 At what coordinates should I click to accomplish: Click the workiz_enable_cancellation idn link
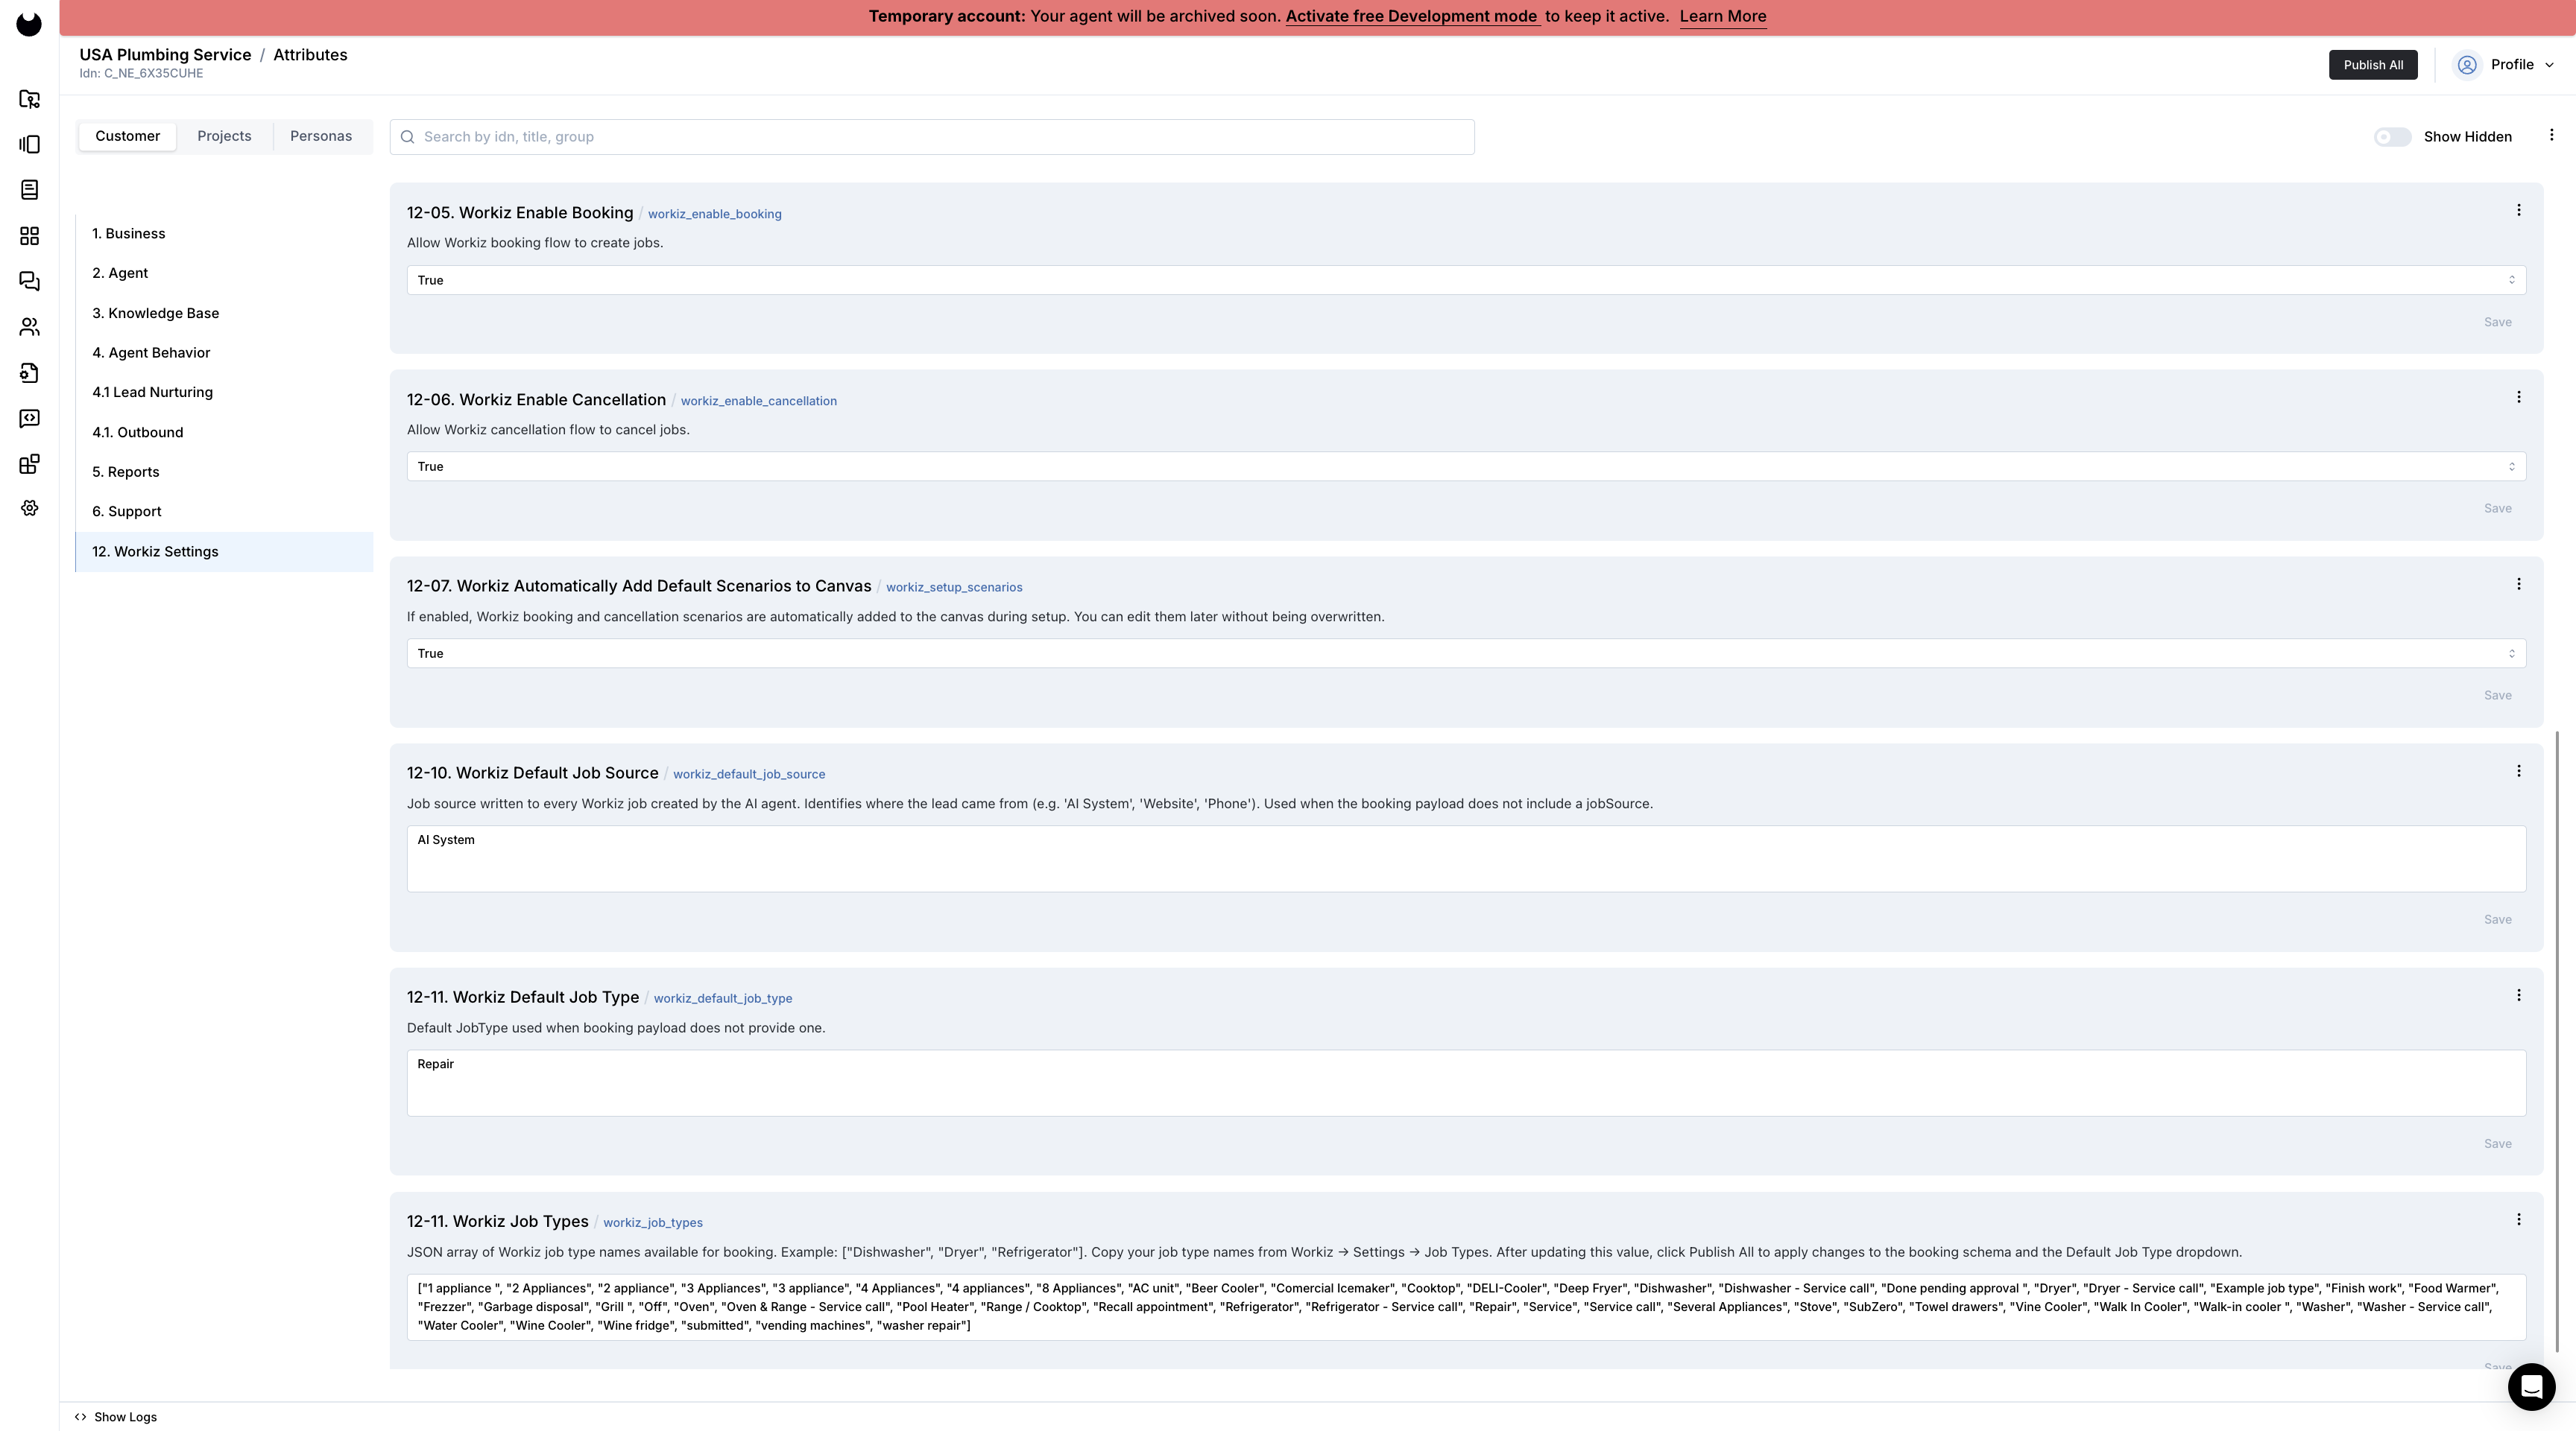758,401
